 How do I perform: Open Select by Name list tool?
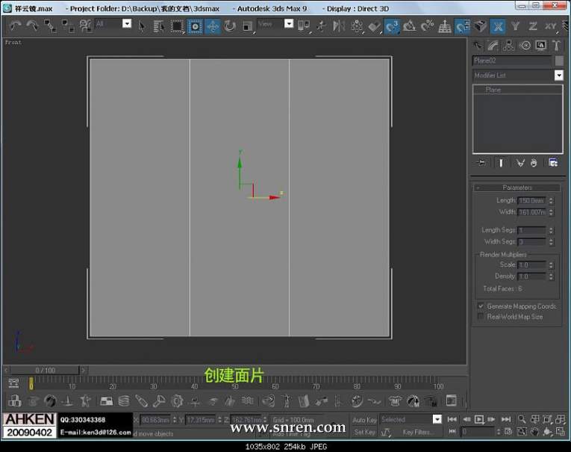tap(159, 26)
